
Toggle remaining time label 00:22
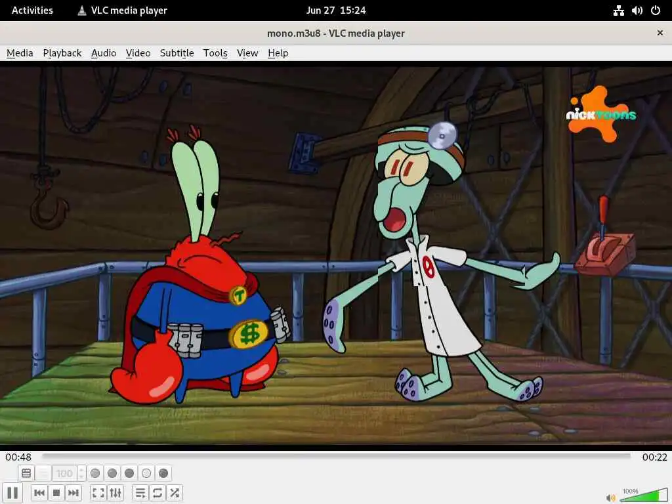point(654,457)
